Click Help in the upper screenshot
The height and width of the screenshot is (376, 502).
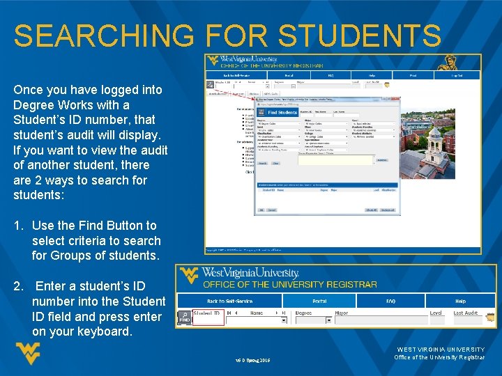(372, 75)
